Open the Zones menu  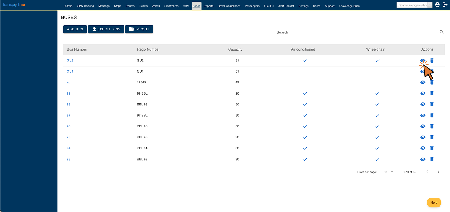click(x=156, y=6)
